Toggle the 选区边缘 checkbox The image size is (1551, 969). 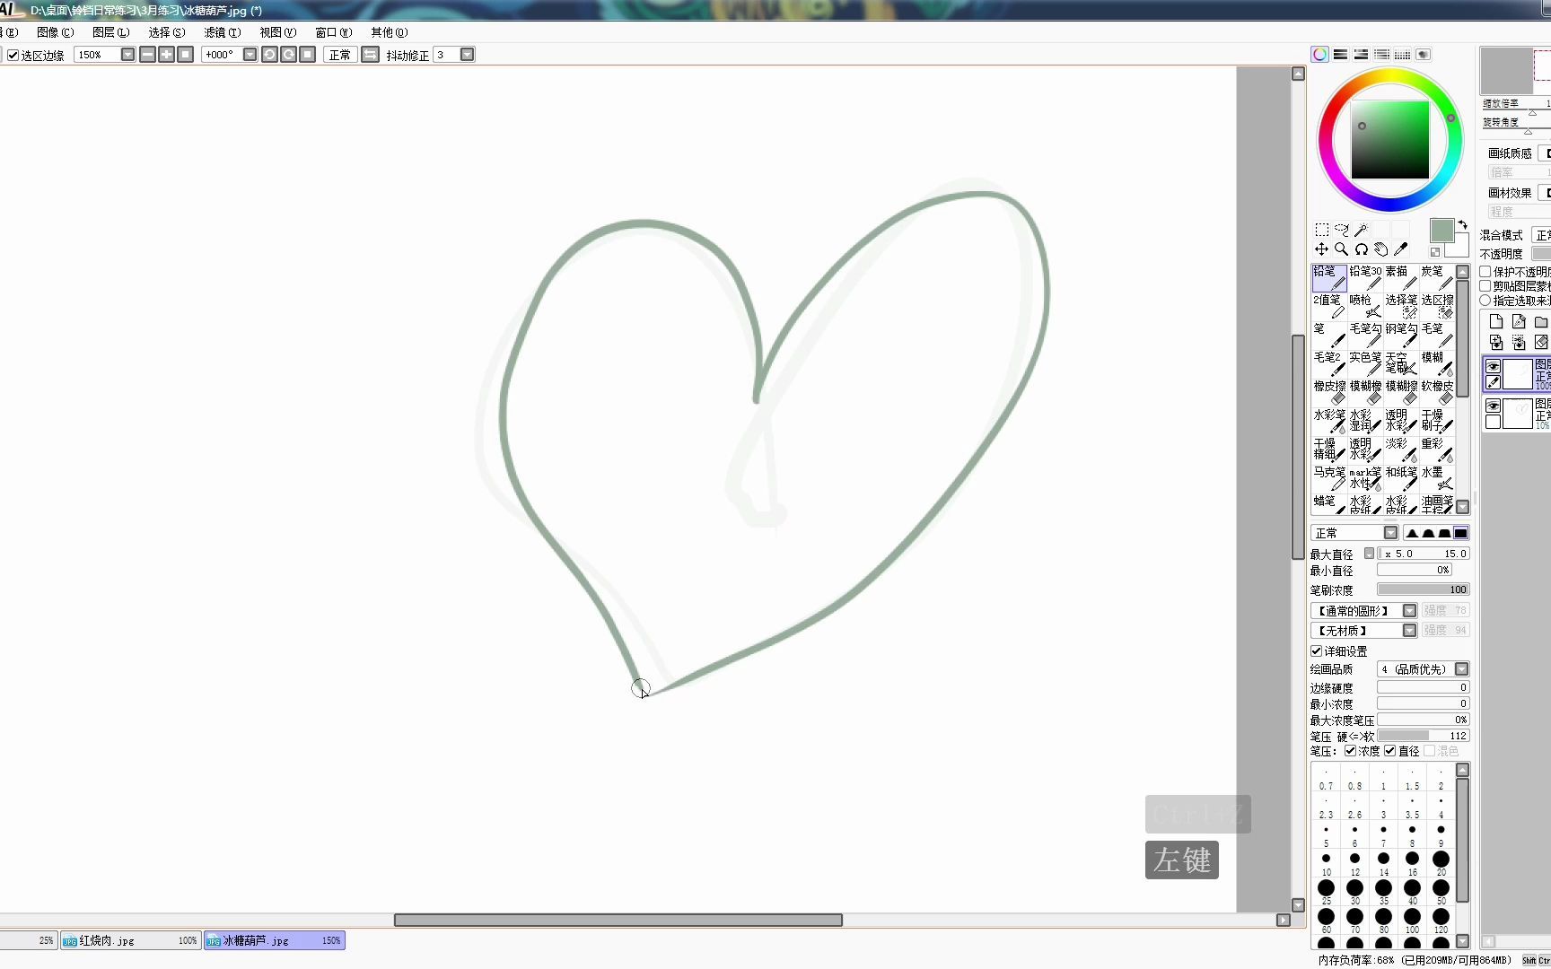tap(13, 56)
